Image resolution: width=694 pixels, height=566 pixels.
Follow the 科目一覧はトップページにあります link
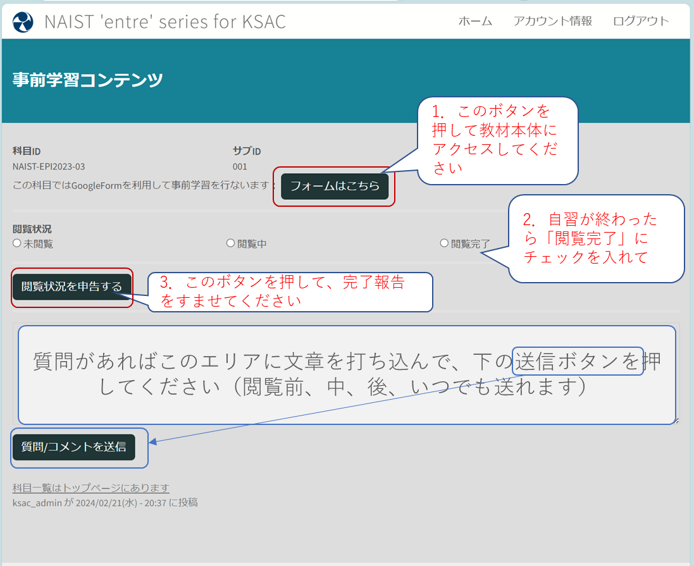click(x=91, y=488)
